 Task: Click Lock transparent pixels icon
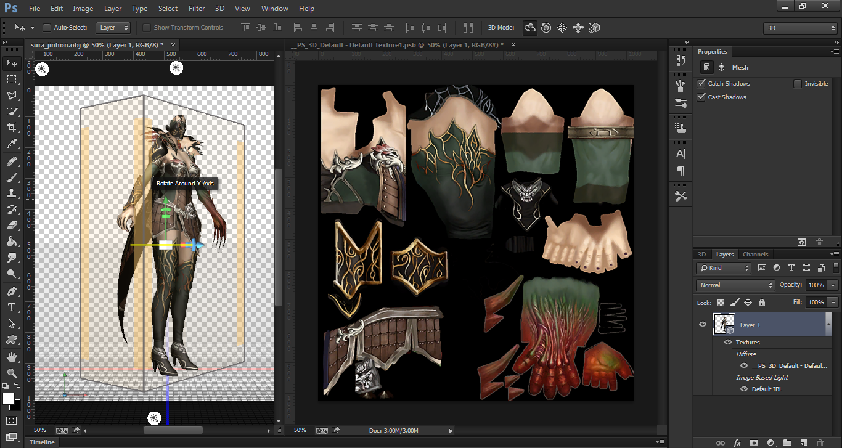[721, 303]
